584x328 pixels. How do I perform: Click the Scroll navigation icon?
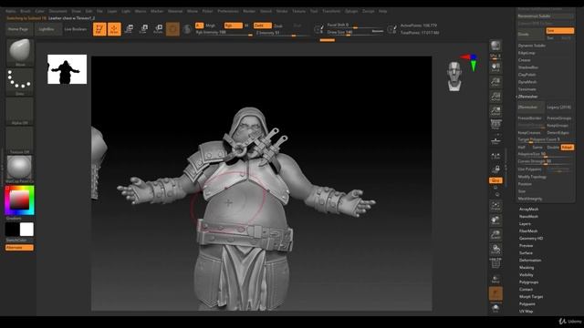click(495, 67)
